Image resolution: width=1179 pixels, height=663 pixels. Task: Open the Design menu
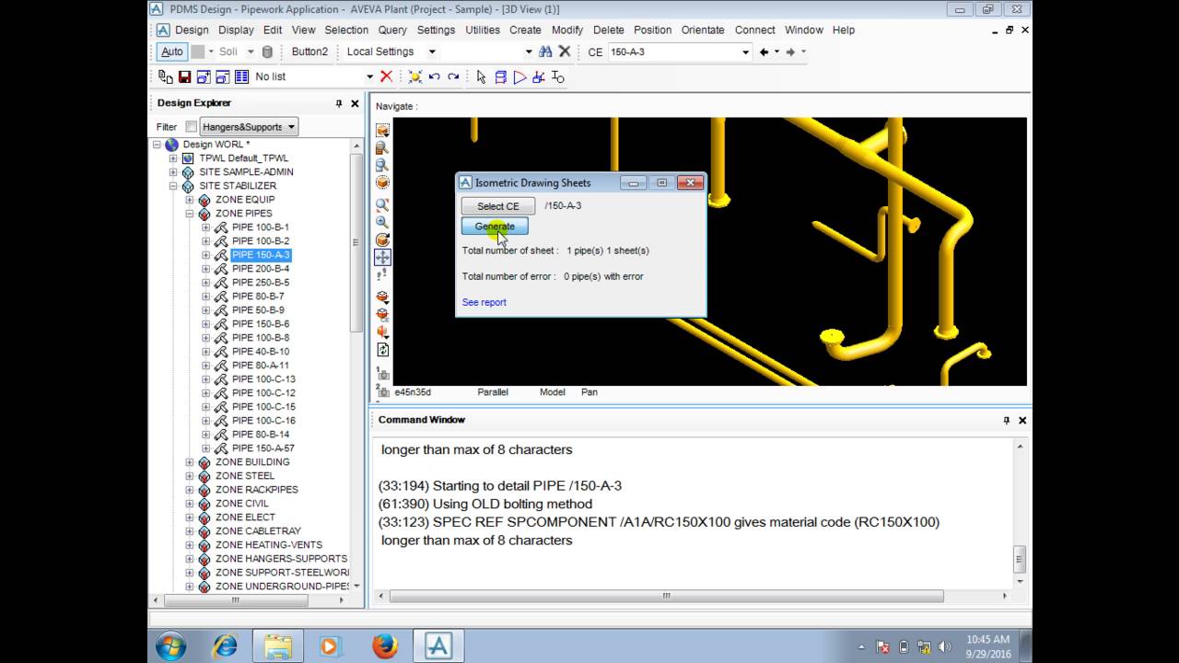[192, 29]
